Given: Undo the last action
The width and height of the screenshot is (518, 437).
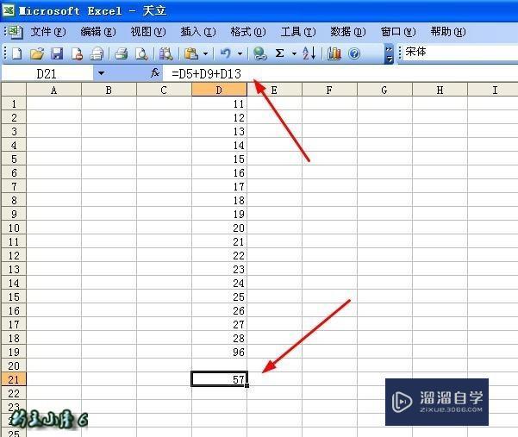Looking at the screenshot, I should click(x=226, y=53).
